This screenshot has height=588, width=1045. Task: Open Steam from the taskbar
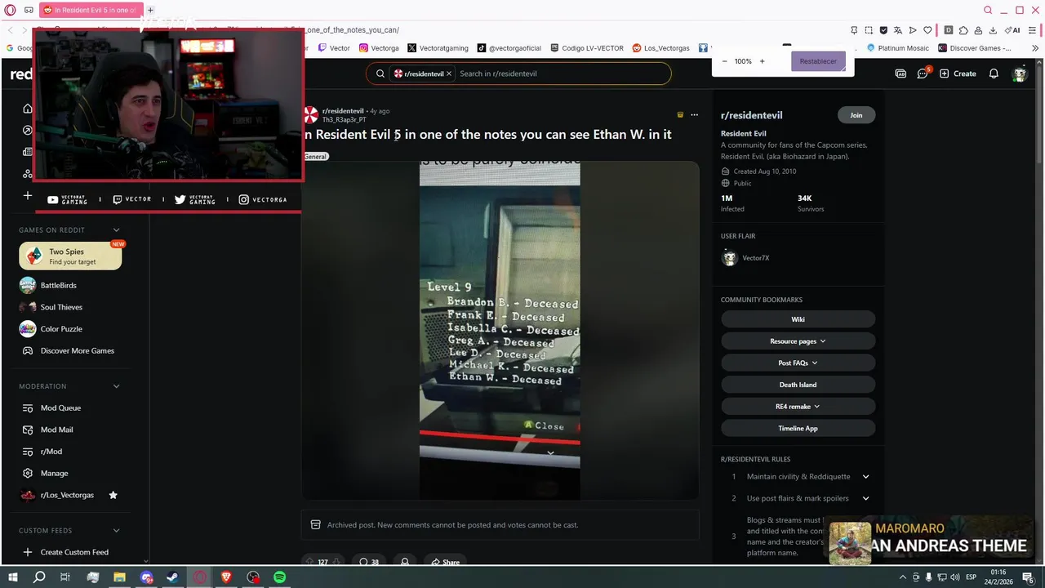click(172, 577)
